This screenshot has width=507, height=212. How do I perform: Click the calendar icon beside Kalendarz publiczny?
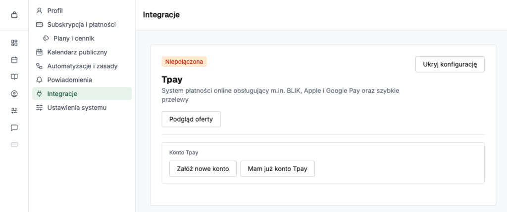pos(40,52)
